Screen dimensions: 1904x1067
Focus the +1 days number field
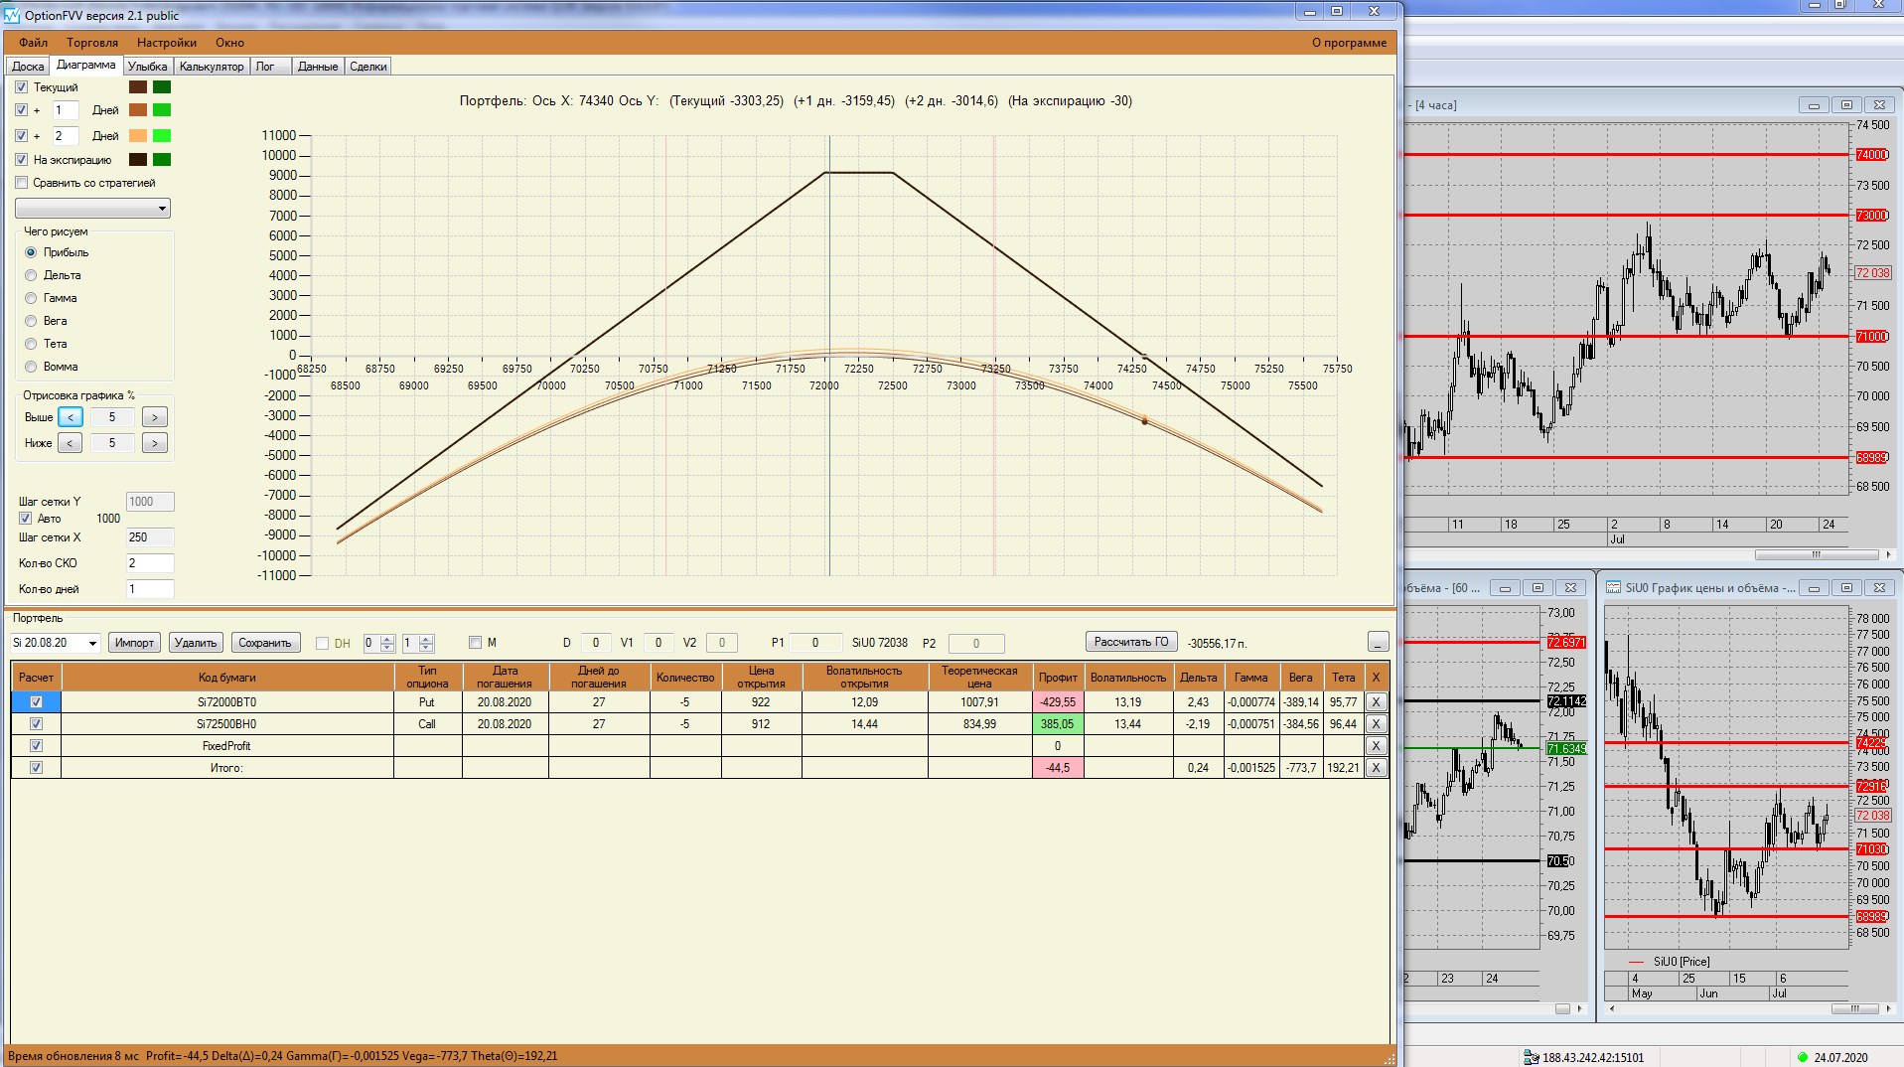pyautogui.click(x=66, y=110)
